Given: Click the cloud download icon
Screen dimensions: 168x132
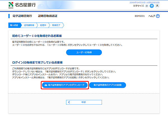Looking at the screenshot, I should (46, 85).
